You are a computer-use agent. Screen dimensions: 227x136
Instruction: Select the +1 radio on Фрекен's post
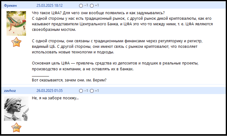click(92, 6)
